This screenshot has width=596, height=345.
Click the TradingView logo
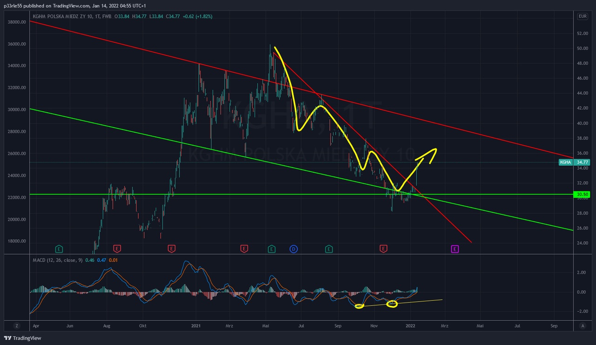[x=22, y=338]
